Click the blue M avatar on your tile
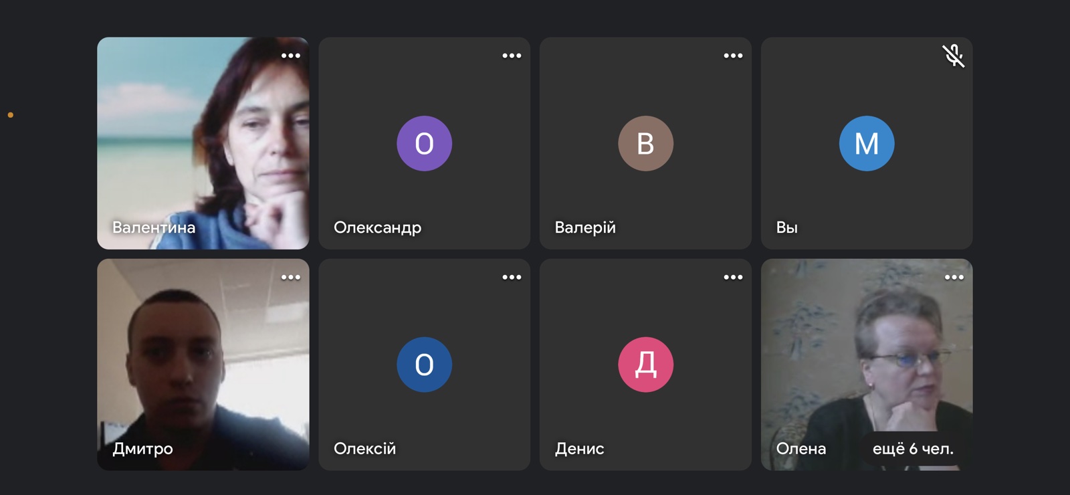 867,143
